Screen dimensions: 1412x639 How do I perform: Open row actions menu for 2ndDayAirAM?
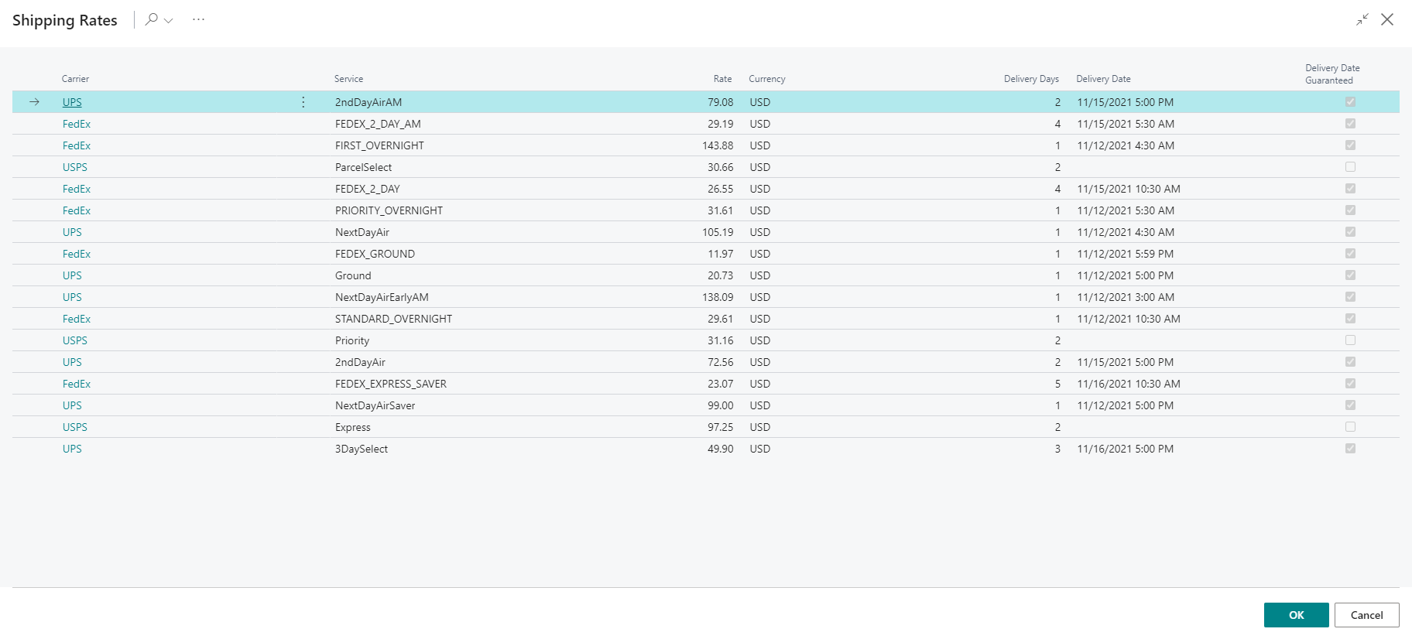pyautogui.click(x=303, y=102)
